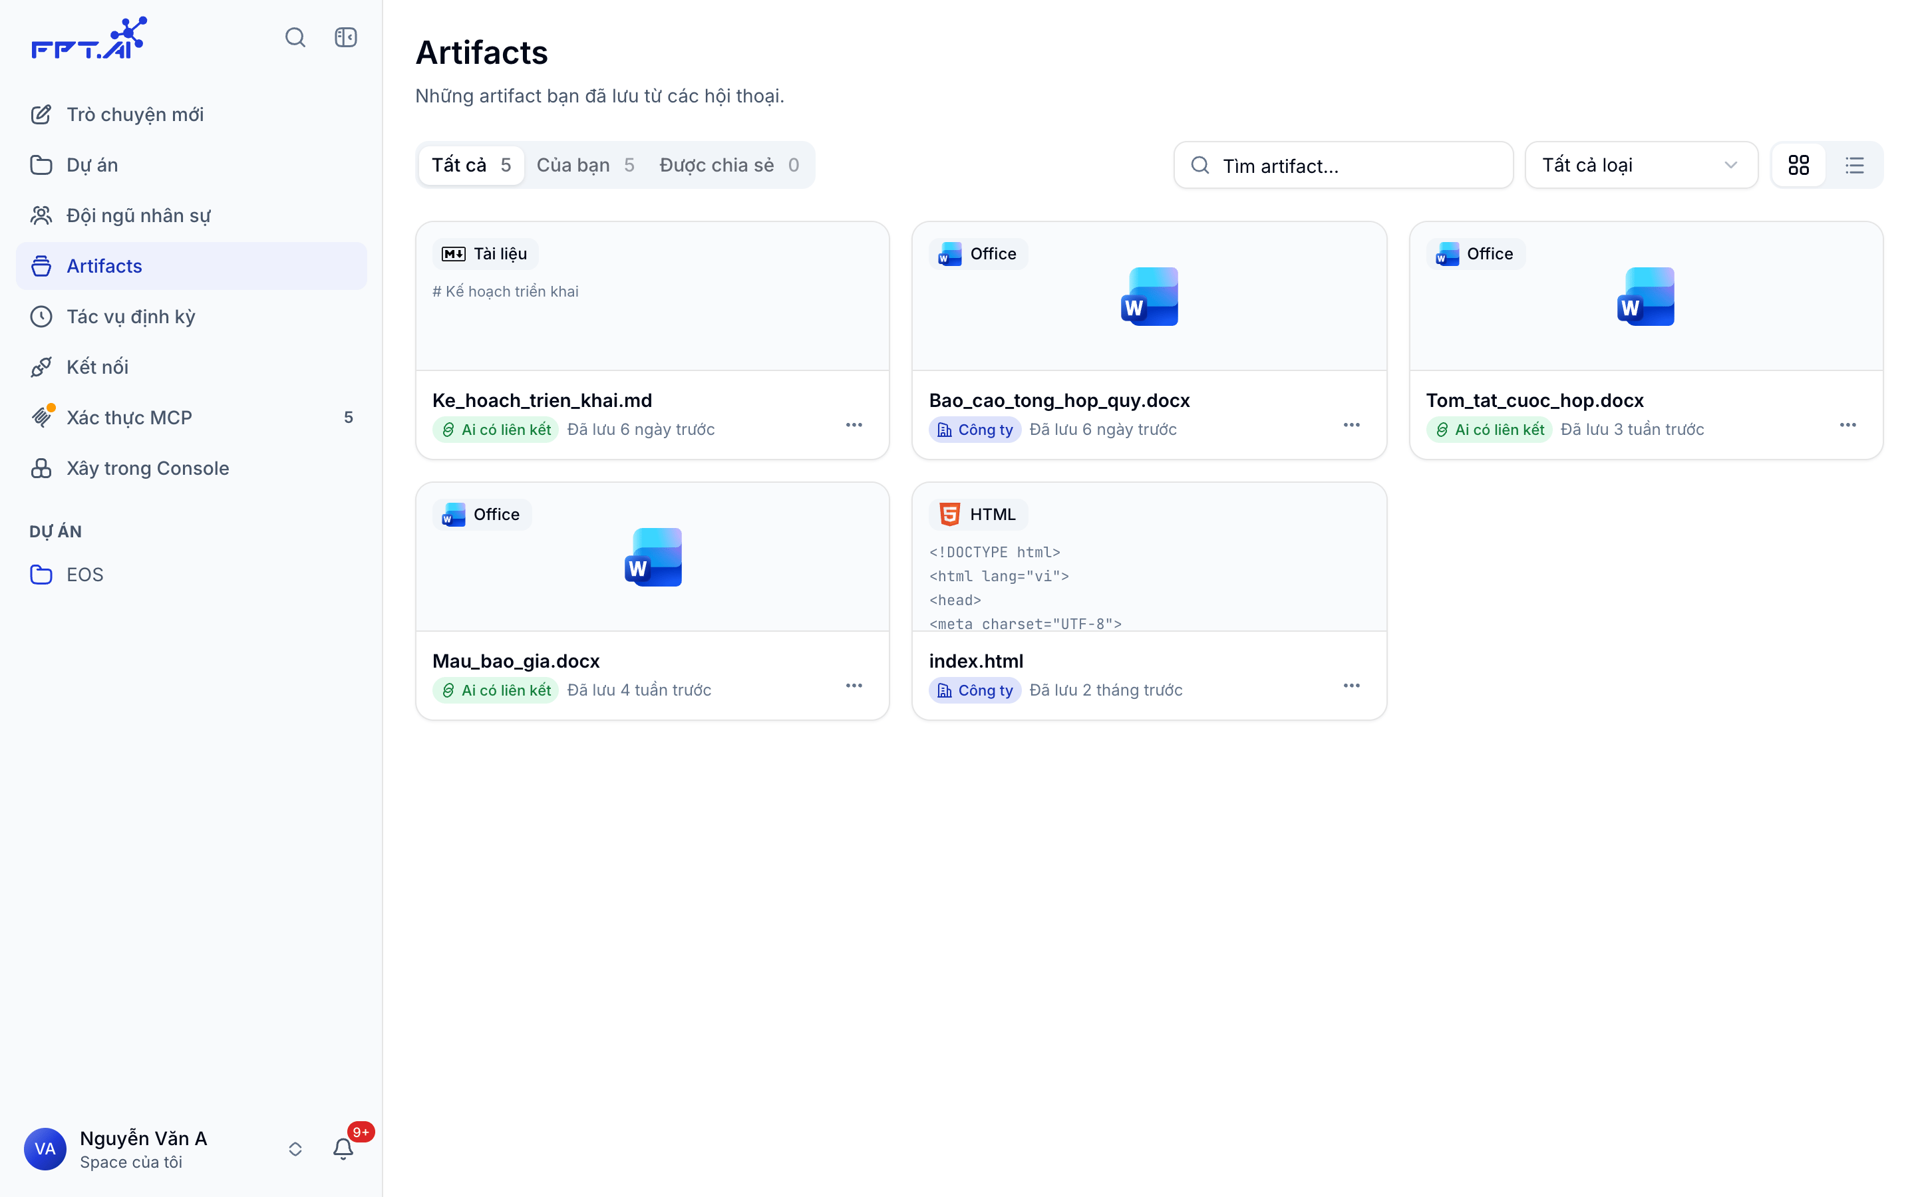Open Bao_cao_tong_hop_quy.docx Word thumbnail
1916x1197 pixels.
coord(1149,296)
